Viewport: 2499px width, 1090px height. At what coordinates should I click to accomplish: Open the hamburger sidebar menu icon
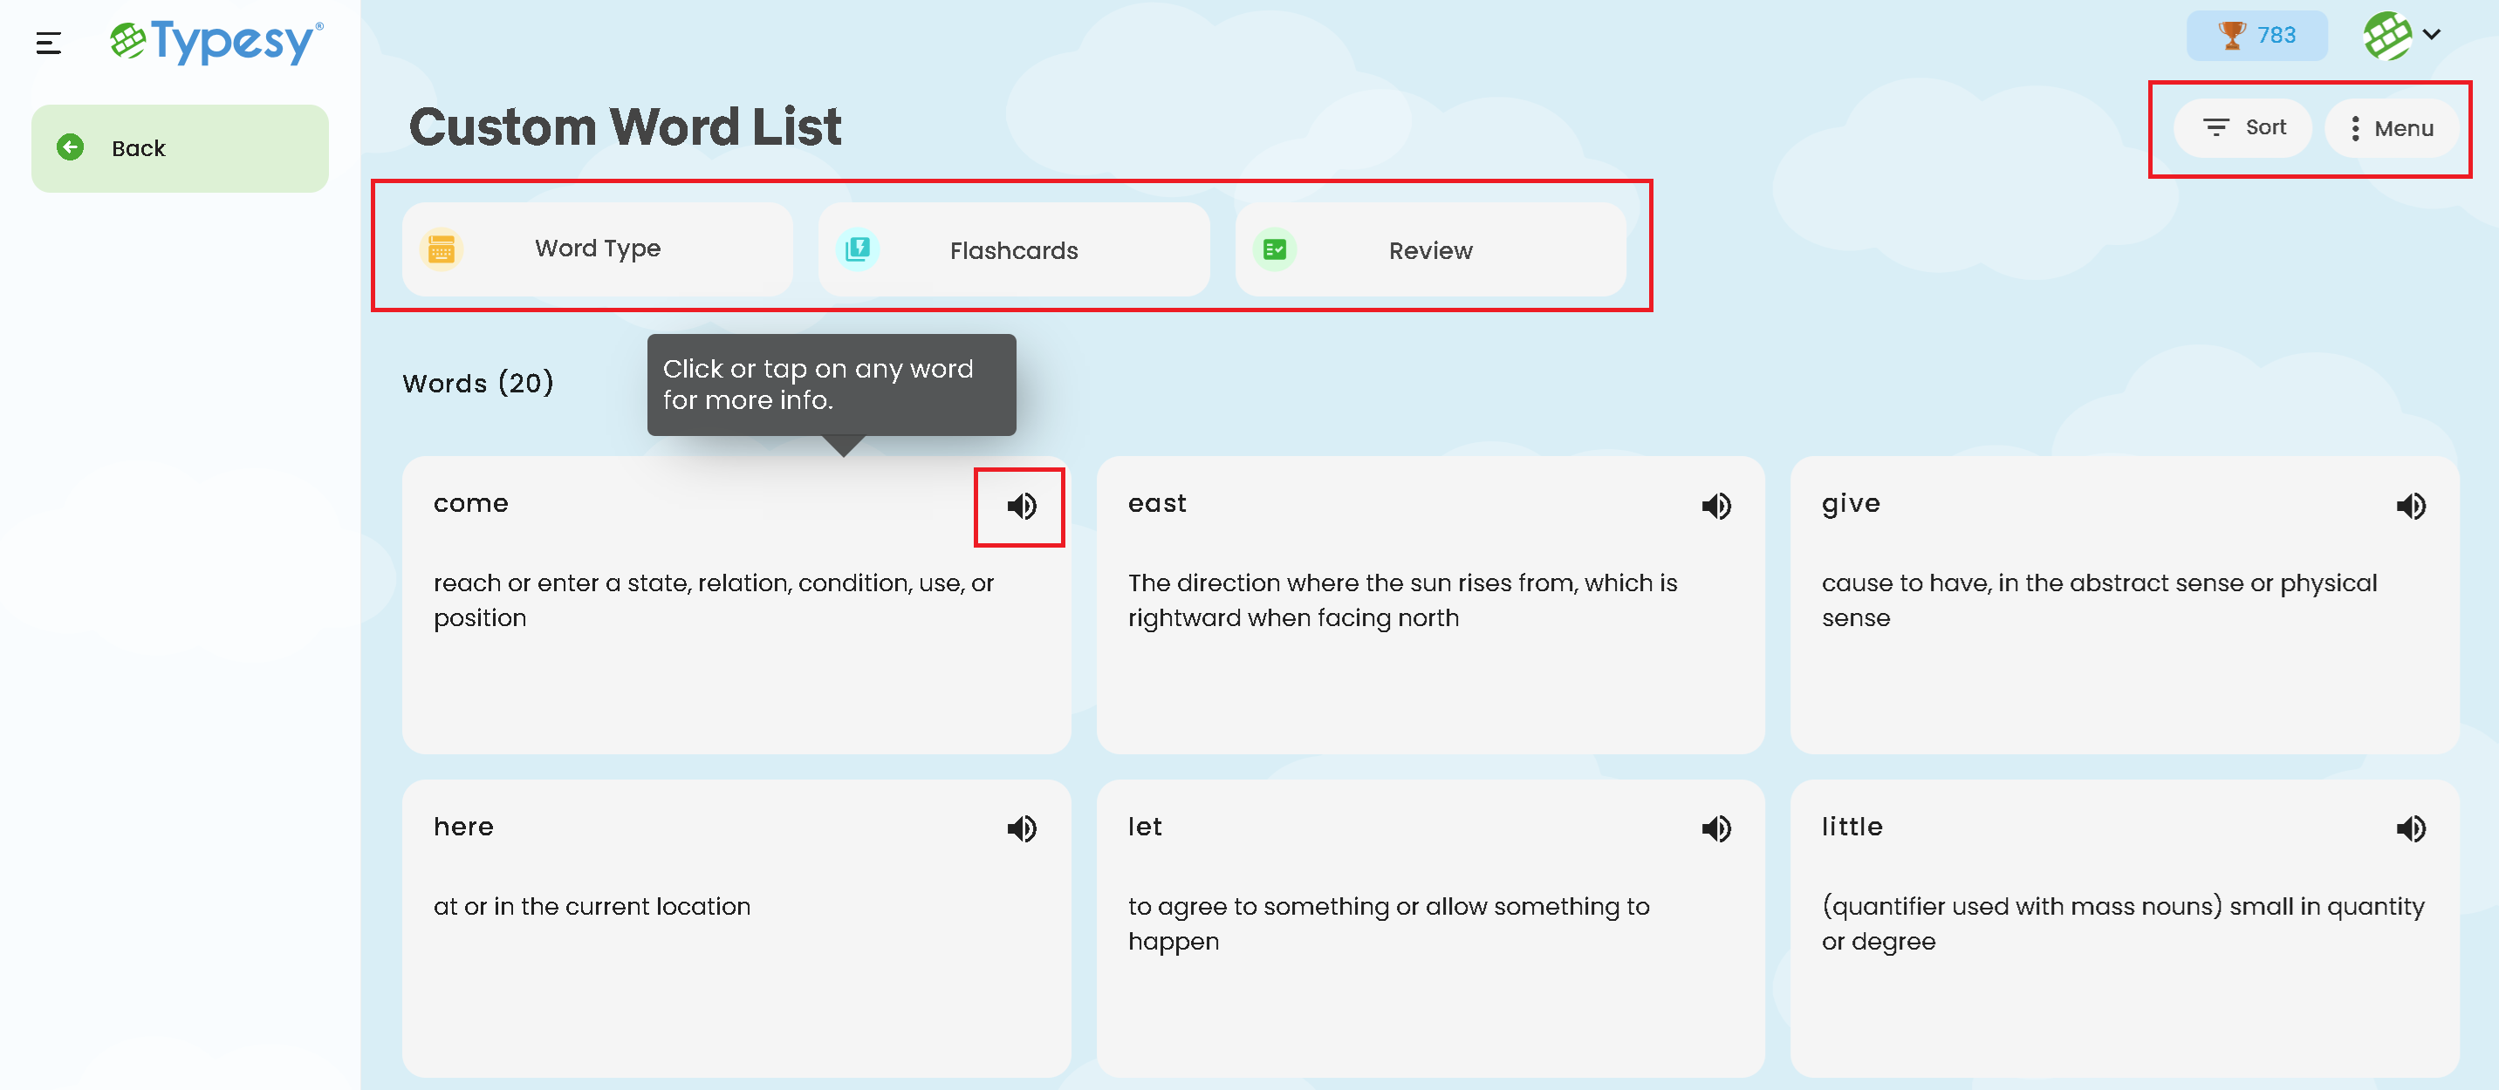pyautogui.click(x=49, y=43)
